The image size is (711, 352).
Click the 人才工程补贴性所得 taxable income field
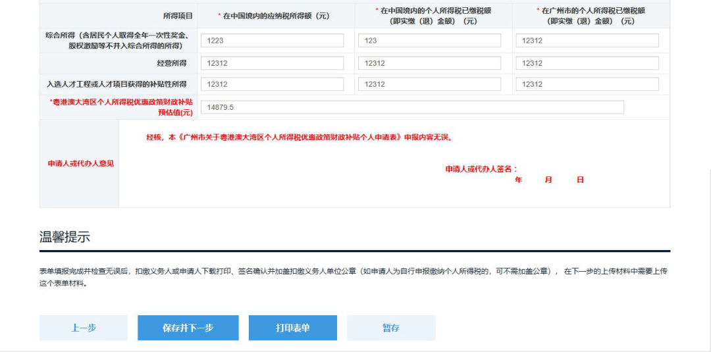(x=272, y=84)
